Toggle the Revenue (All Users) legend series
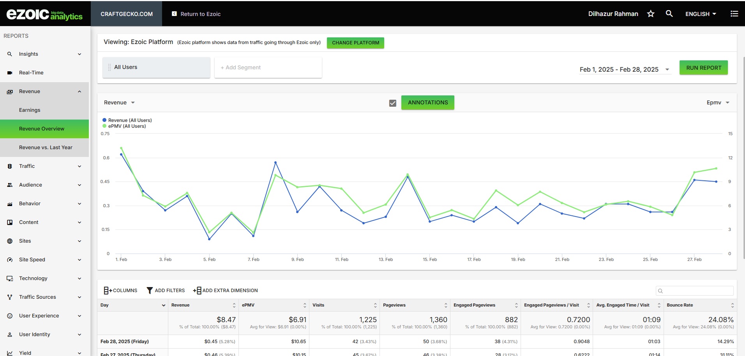Screen dimensions: 745x356 point(127,120)
